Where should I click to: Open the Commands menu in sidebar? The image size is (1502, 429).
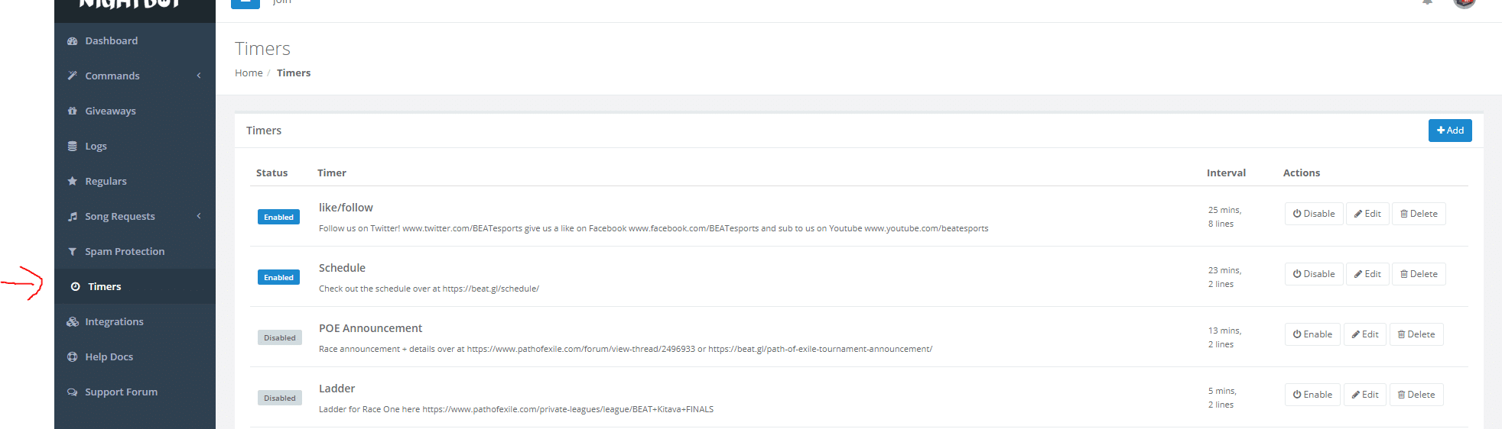click(135, 76)
